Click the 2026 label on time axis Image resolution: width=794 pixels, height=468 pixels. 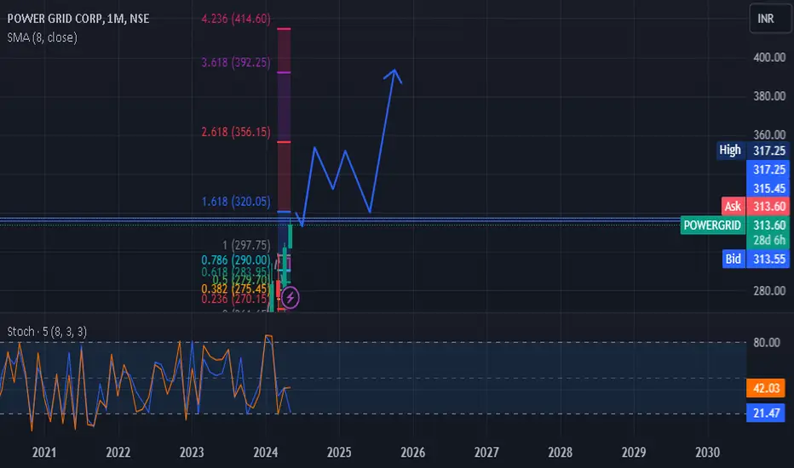412,453
